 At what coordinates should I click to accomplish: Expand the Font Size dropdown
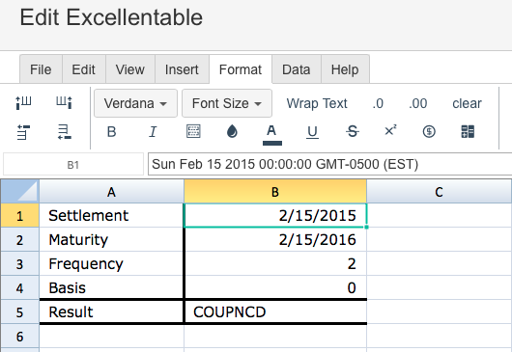(x=227, y=103)
